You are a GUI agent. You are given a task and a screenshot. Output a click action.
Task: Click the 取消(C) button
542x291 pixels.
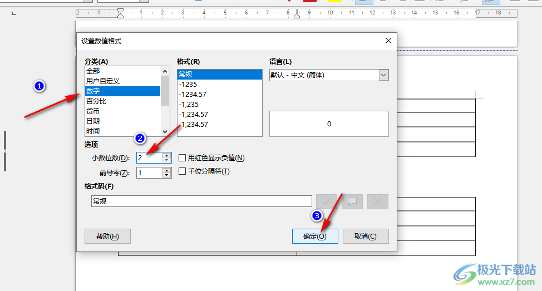366,236
